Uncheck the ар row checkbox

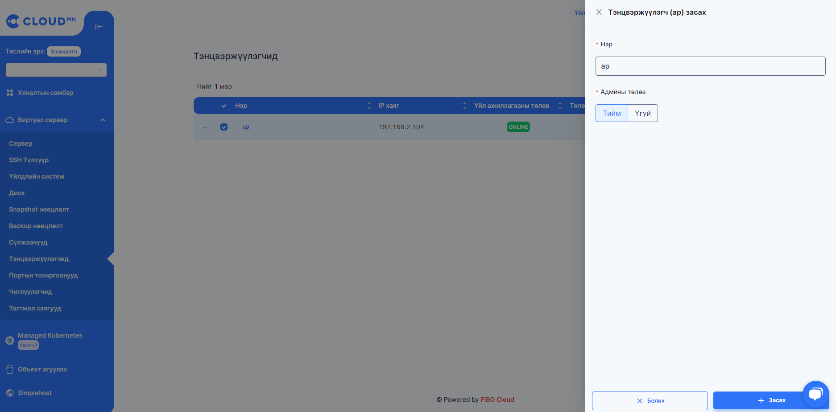point(224,127)
